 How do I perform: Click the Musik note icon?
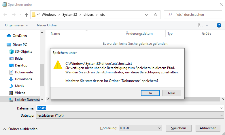click(x=11, y=86)
